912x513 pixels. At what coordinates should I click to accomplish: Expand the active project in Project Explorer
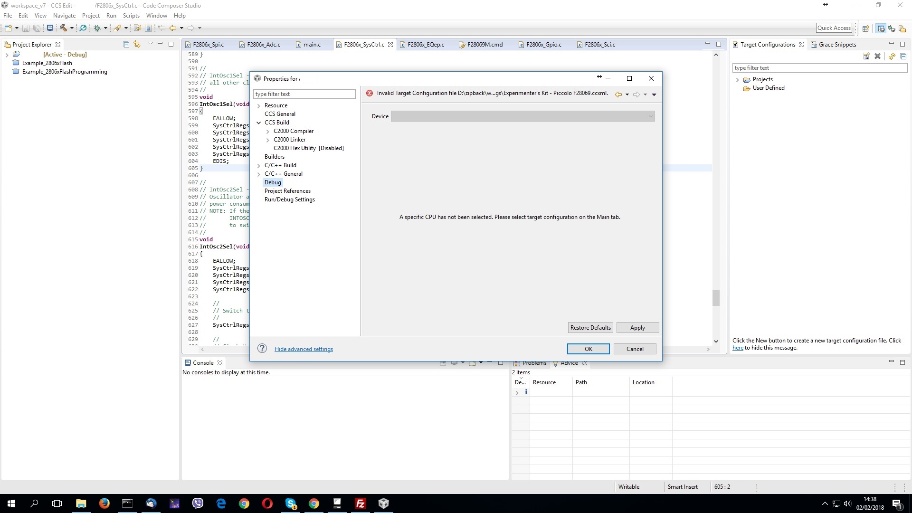7,55
